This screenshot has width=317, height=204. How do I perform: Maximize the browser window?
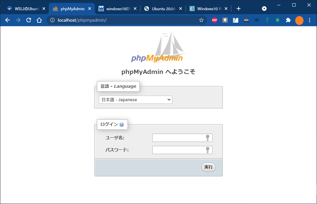pos(294,5)
